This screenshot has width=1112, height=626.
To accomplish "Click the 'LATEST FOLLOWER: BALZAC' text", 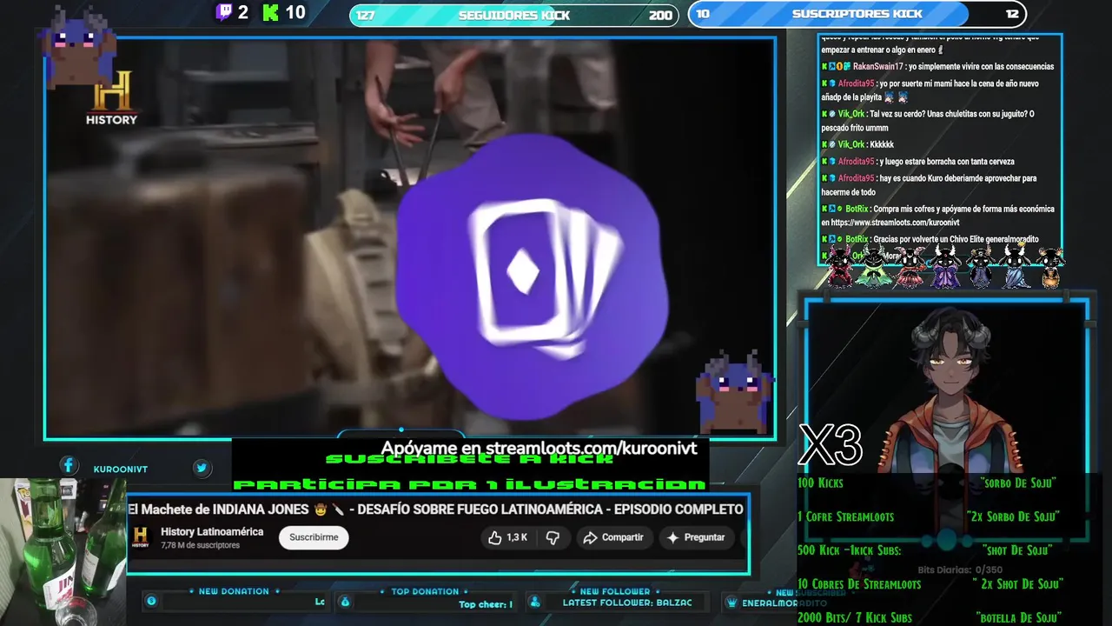I will pos(627,603).
